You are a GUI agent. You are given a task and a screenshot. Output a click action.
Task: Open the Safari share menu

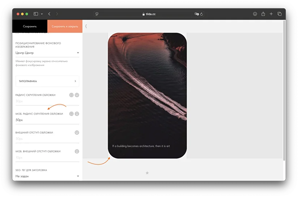[263, 14]
